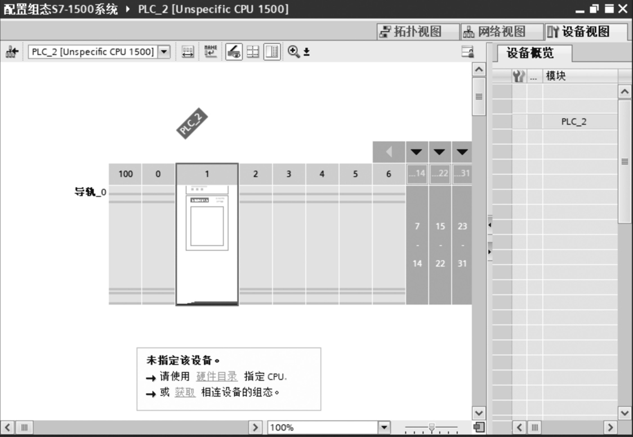
Task: Click the device view horizontal scroll right arrow
Action: point(255,427)
